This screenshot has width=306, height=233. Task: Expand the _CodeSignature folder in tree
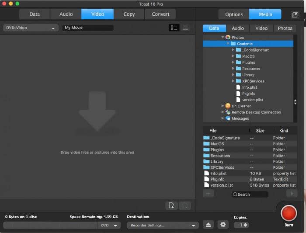point(233,50)
